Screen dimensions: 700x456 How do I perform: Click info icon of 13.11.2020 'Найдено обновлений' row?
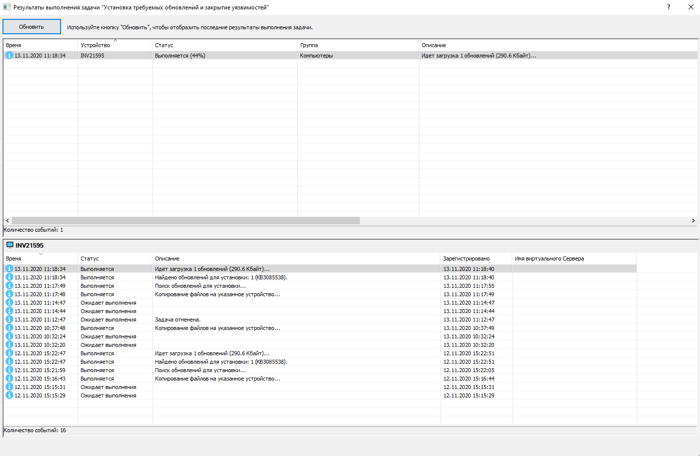coord(9,277)
